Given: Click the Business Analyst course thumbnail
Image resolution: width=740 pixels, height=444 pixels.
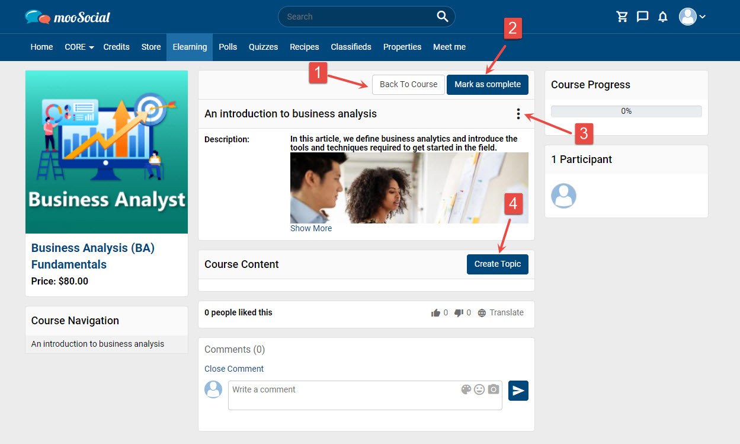Looking at the screenshot, I should point(107,152).
